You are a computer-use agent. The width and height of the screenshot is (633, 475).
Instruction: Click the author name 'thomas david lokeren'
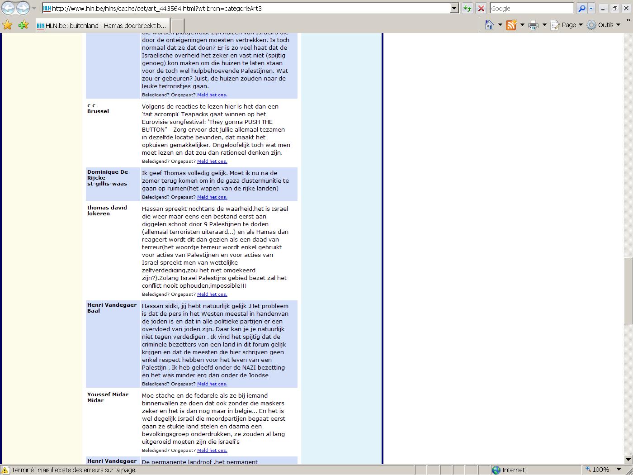[x=107, y=210]
